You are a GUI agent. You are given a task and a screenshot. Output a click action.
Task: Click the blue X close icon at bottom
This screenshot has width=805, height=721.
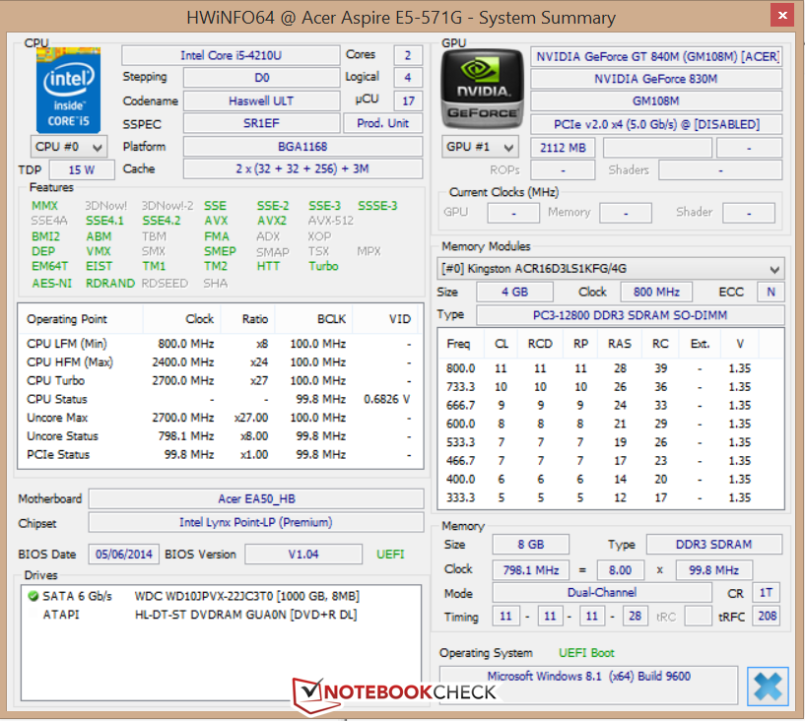pyautogui.click(x=768, y=687)
